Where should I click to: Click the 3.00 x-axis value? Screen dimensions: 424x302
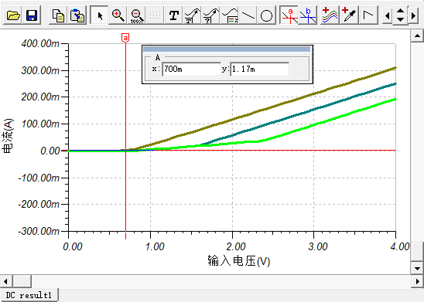318,246
